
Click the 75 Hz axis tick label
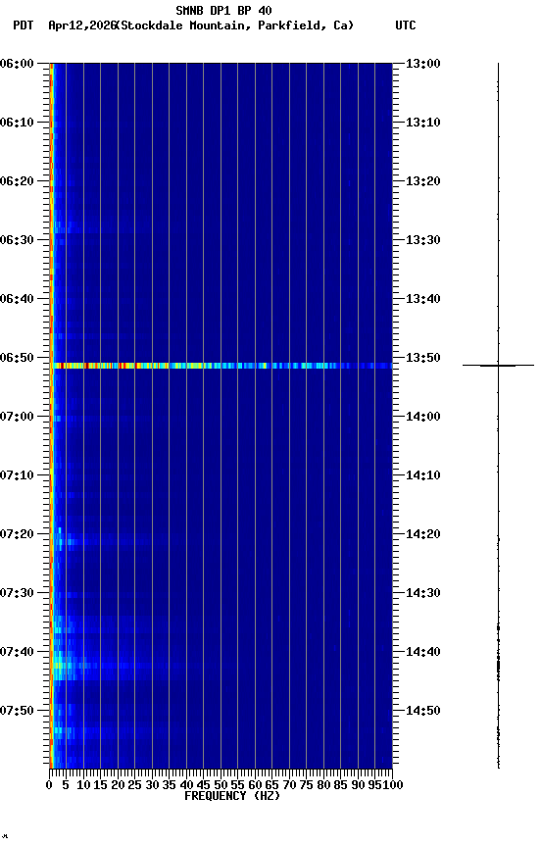pyautogui.click(x=307, y=786)
